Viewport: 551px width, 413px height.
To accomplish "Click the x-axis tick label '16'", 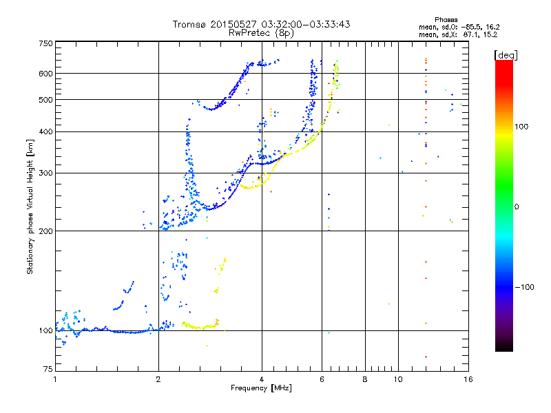I will pyautogui.click(x=468, y=379).
